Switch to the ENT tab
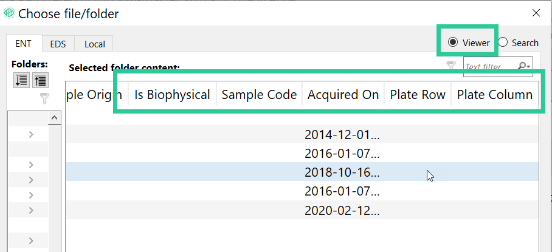The height and width of the screenshot is (252, 552). coord(24,44)
